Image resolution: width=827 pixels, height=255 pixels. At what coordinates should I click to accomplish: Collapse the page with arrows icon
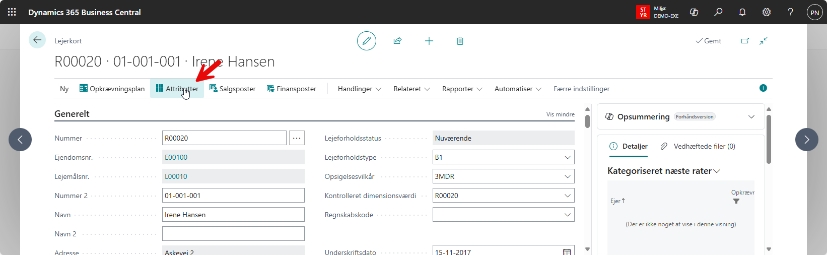point(764,41)
